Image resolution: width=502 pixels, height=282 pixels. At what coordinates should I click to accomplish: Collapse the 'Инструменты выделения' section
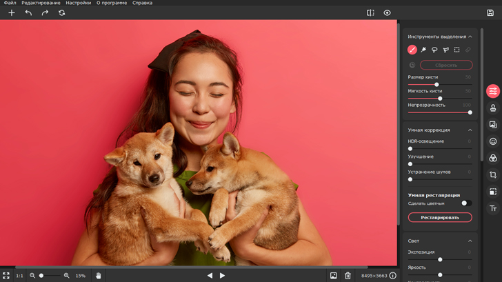pyautogui.click(x=470, y=37)
